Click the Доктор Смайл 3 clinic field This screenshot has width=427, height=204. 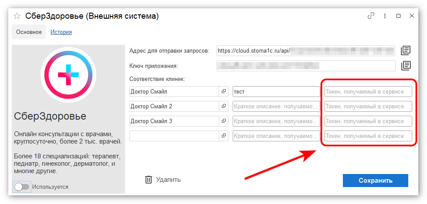pyautogui.click(x=174, y=121)
